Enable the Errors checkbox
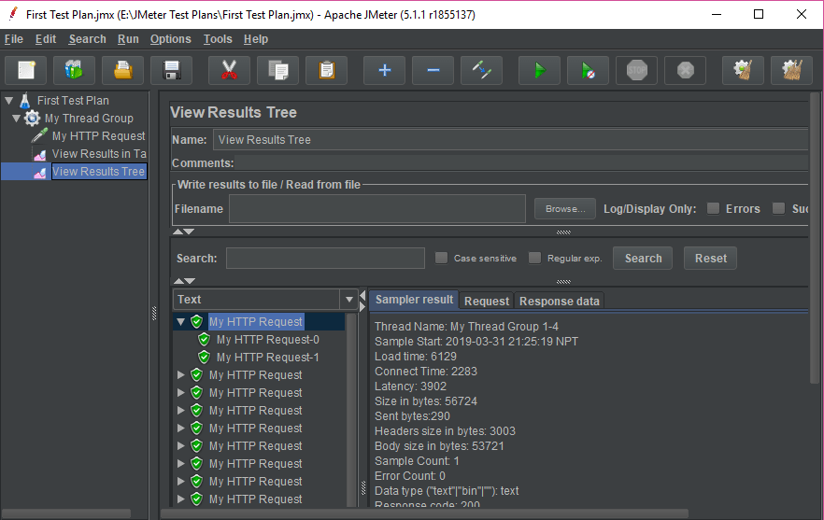Image resolution: width=824 pixels, height=520 pixels. [x=713, y=208]
